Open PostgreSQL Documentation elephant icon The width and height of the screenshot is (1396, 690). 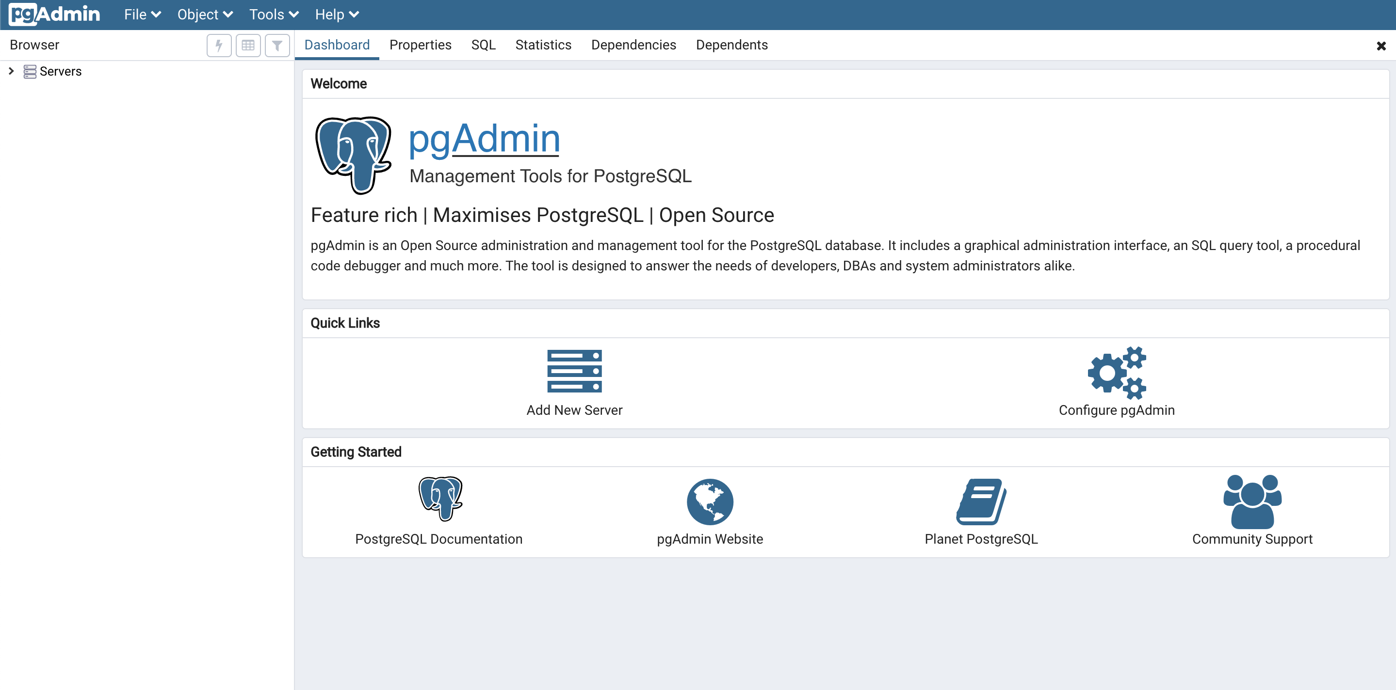point(440,499)
